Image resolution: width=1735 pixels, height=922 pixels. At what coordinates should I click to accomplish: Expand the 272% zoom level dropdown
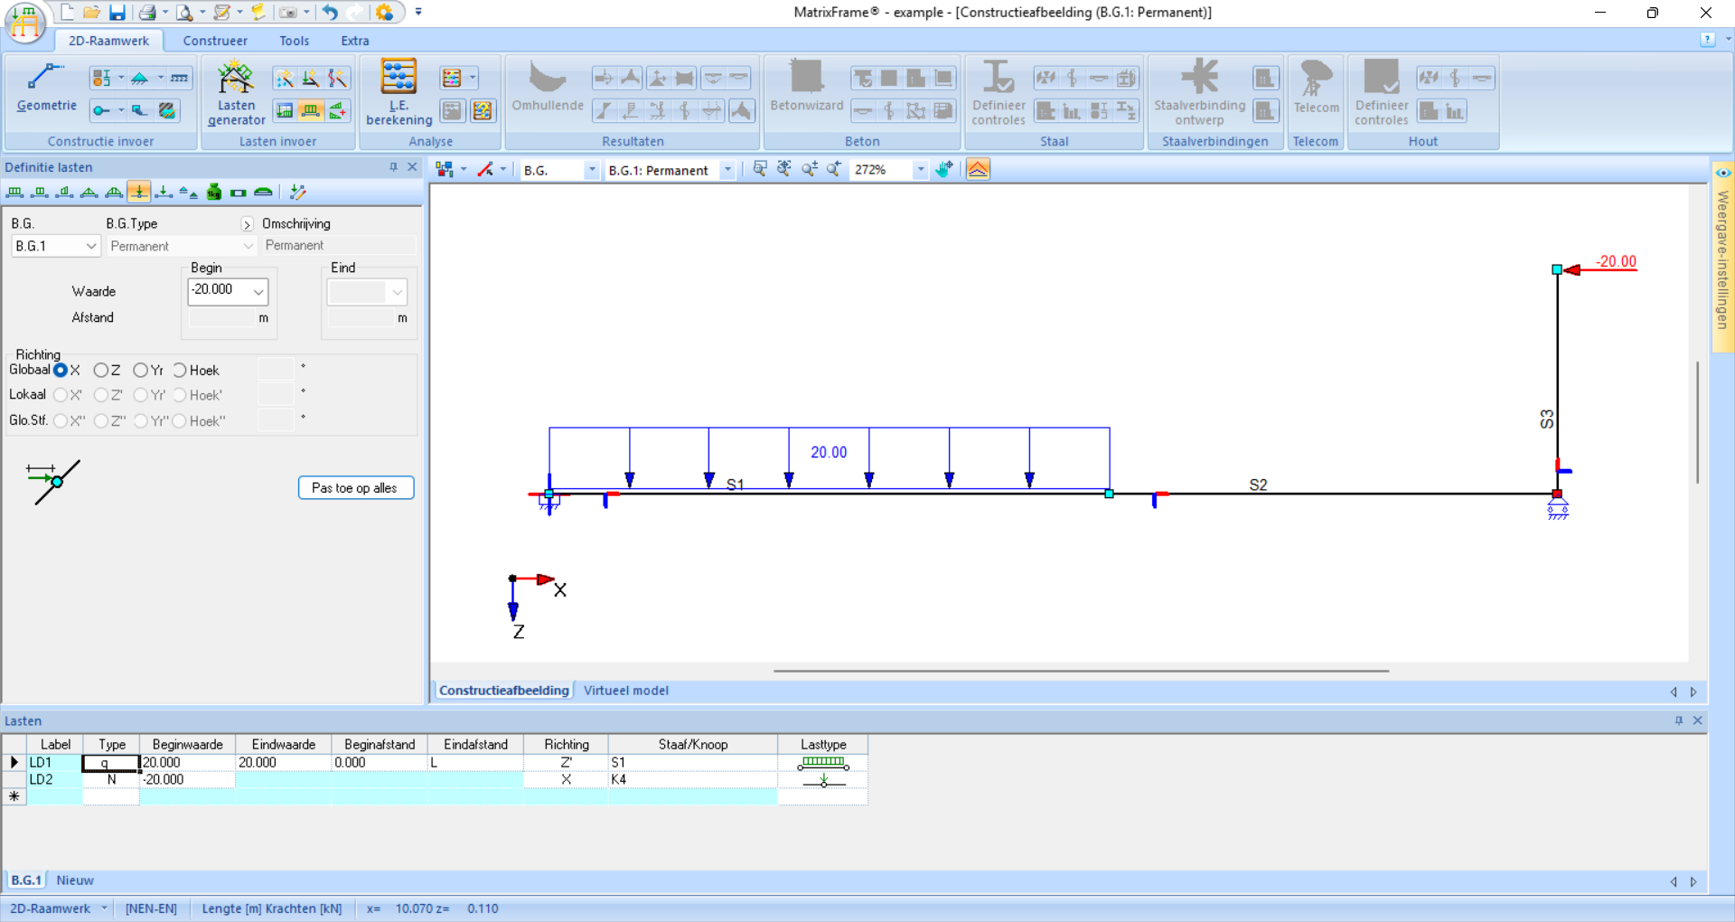click(x=920, y=170)
